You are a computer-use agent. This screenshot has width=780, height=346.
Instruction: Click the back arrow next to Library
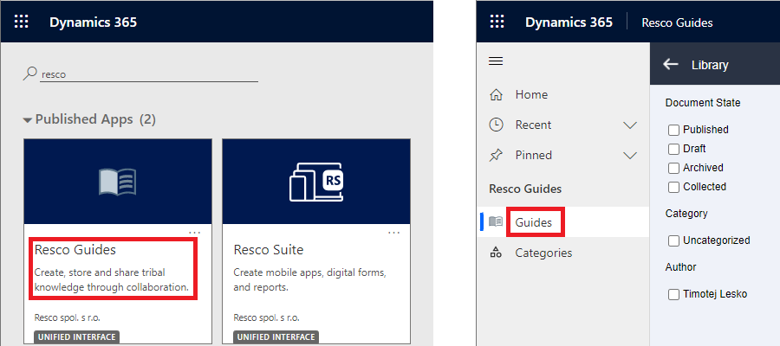click(670, 65)
